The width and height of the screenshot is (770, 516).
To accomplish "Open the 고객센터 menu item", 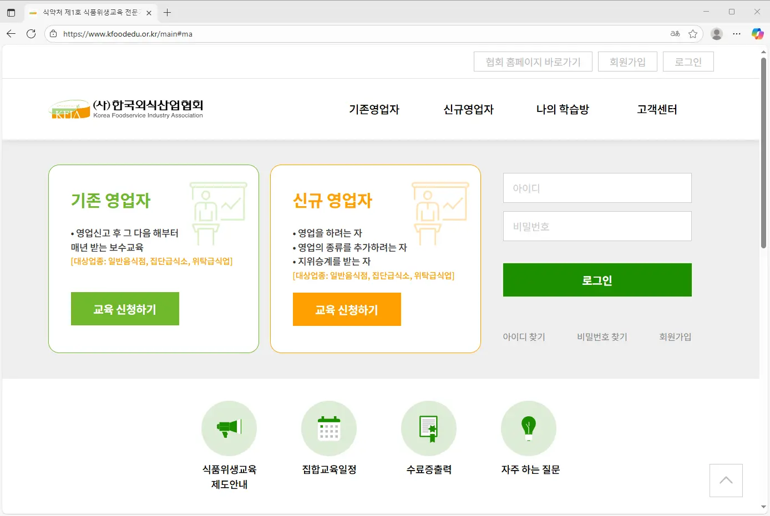I will click(x=657, y=110).
